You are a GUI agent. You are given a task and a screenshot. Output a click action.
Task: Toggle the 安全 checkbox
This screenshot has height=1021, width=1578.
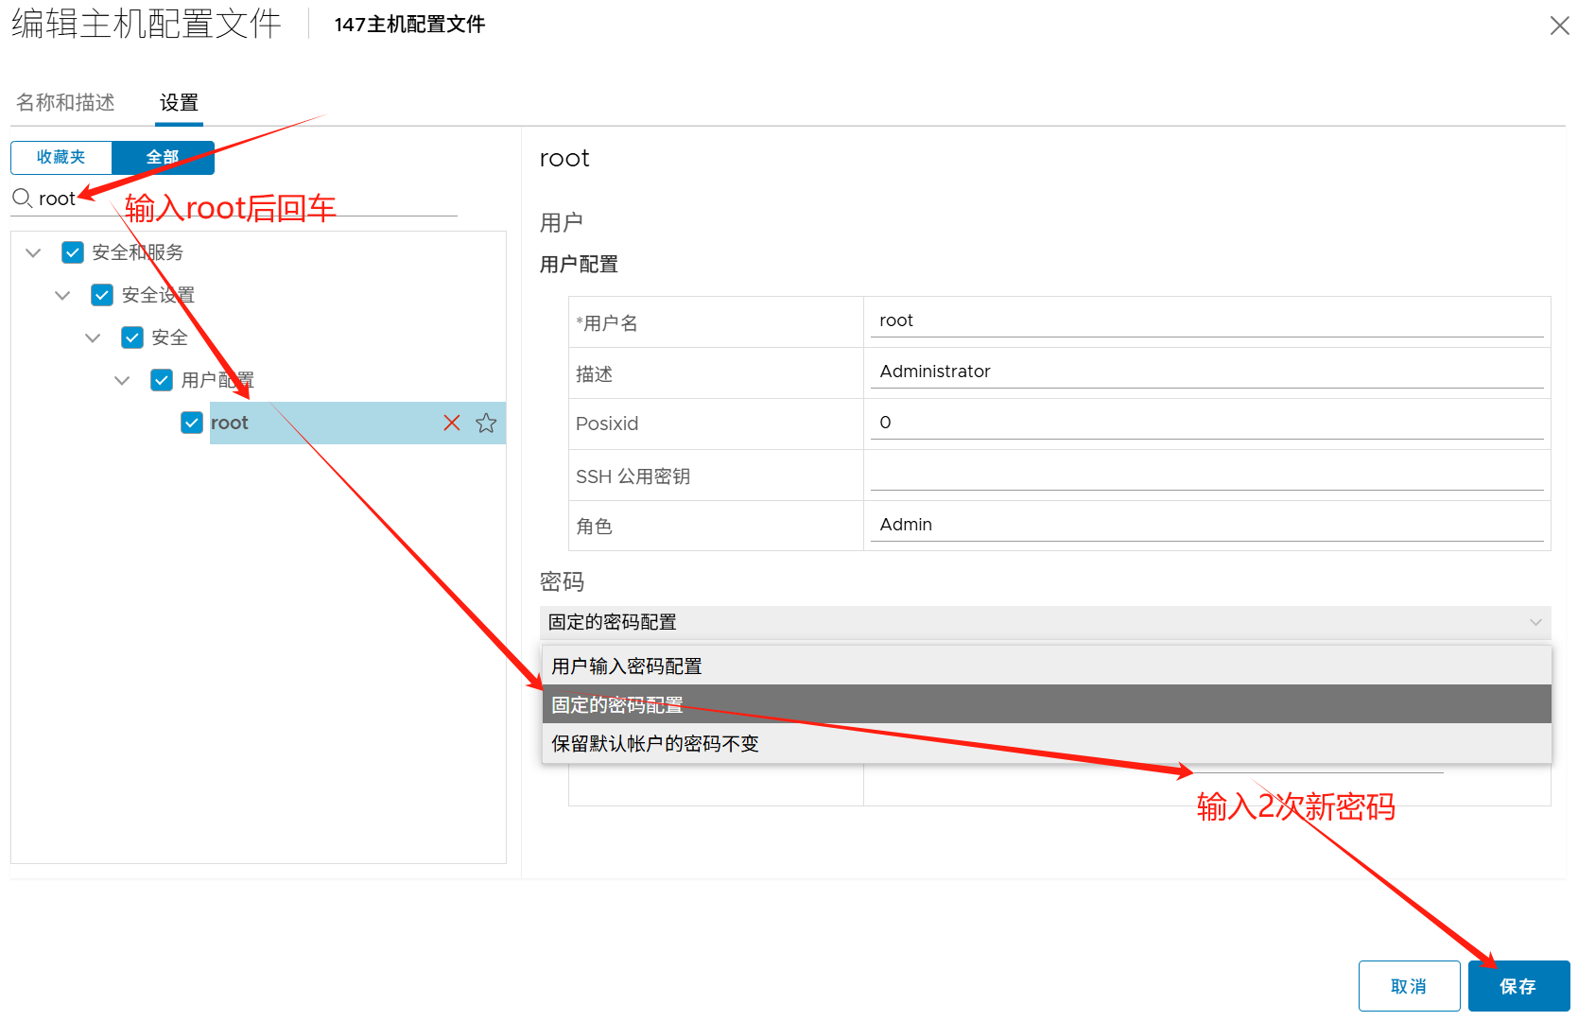pos(132,337)
